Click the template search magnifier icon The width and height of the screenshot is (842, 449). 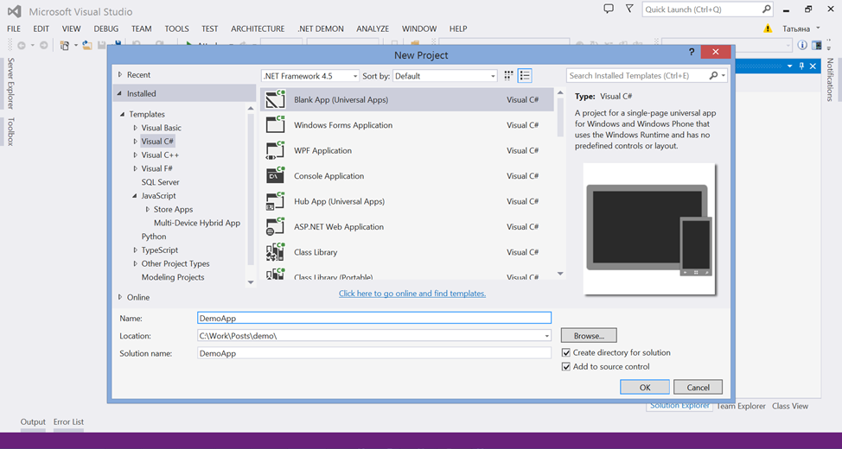(713, 76)
